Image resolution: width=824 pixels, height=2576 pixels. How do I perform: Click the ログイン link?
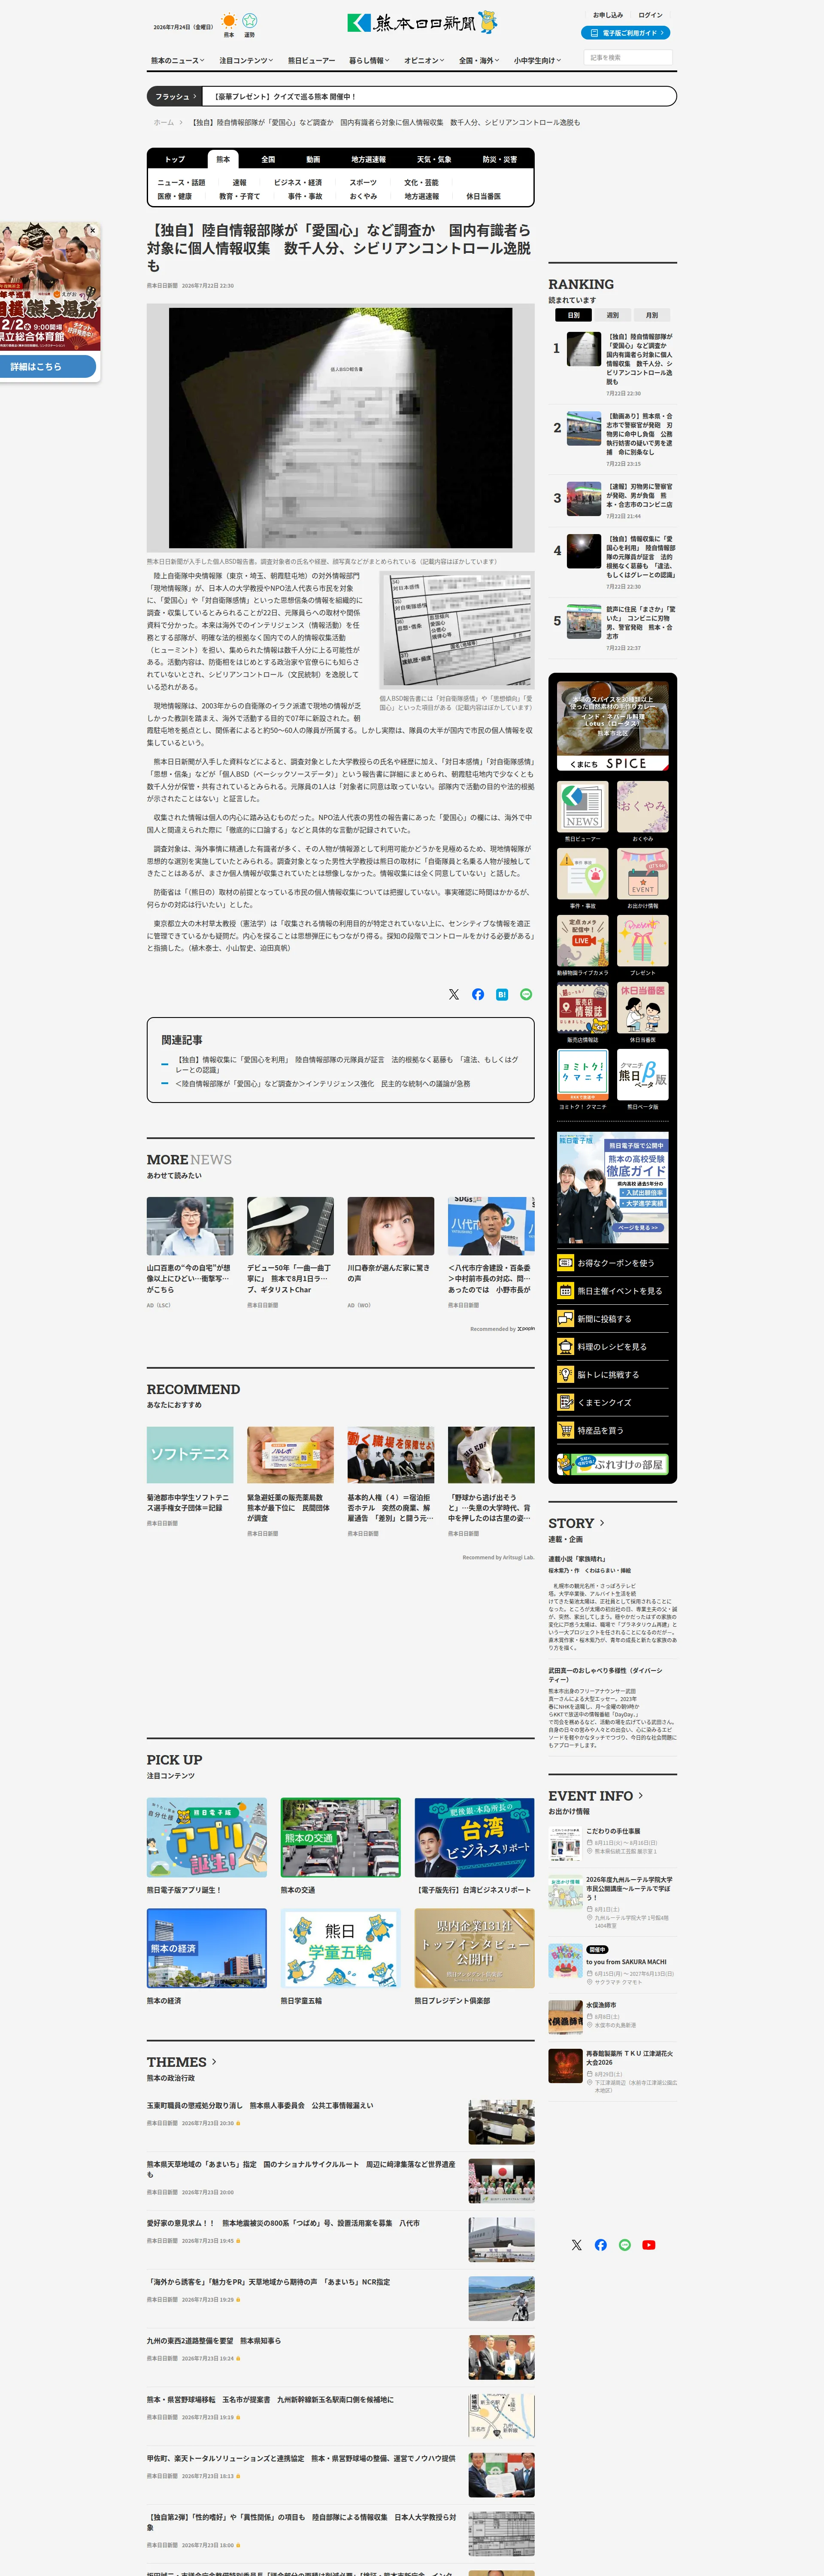[x=651, y=15]
